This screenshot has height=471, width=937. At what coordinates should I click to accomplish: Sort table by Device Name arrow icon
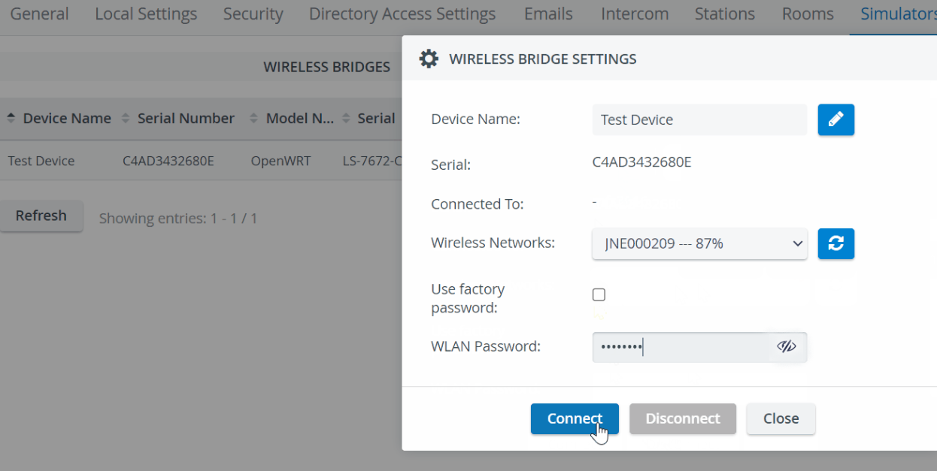[x=11, y=118]
